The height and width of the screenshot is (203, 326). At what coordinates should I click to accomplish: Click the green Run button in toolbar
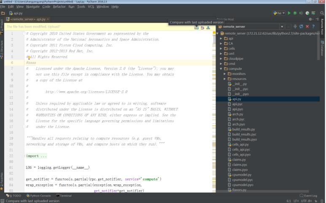(x=289, y=13)
